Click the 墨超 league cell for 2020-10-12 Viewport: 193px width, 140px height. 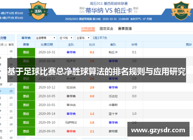coord(26,87)
